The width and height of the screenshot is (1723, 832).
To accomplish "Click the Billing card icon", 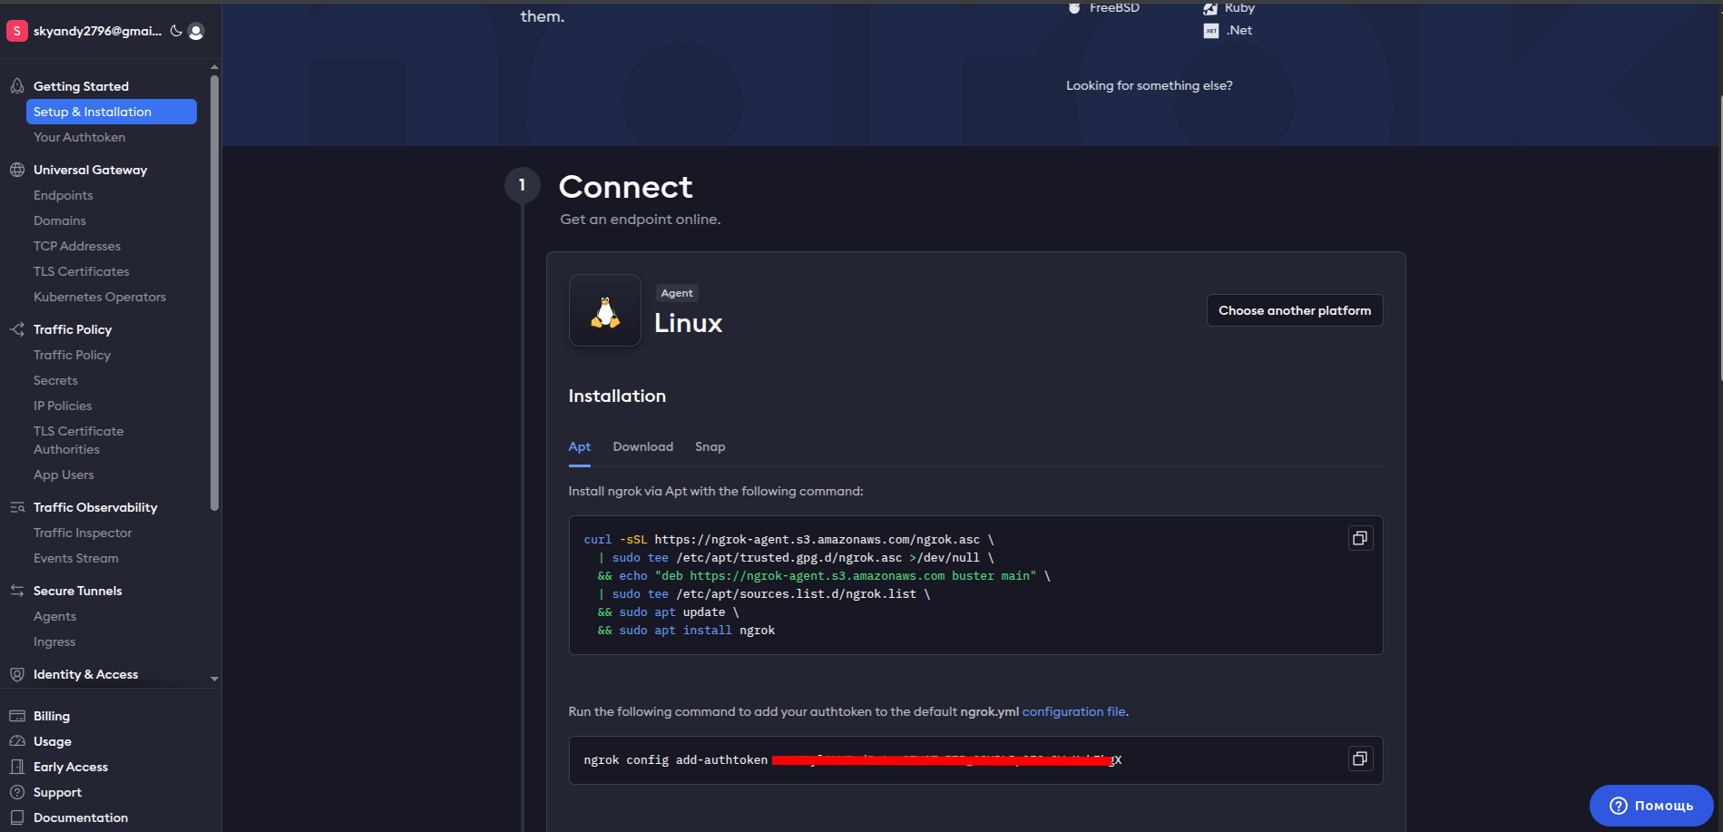I will (17, 716).
